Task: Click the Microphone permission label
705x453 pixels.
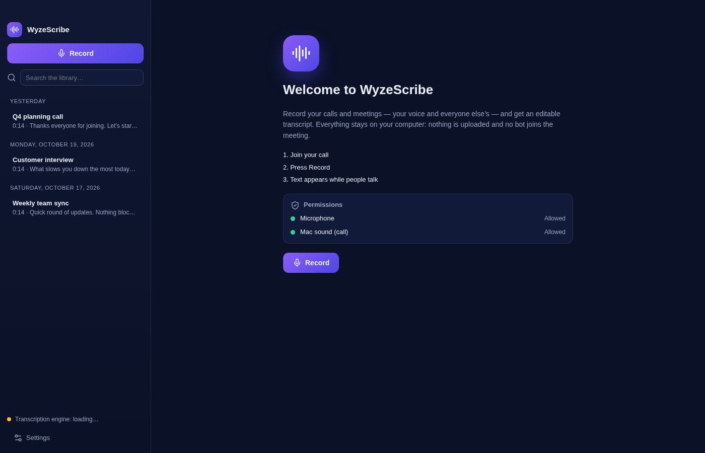Action: (317, 218)
